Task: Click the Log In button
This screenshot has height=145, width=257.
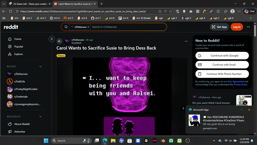Action: (237, 27)
